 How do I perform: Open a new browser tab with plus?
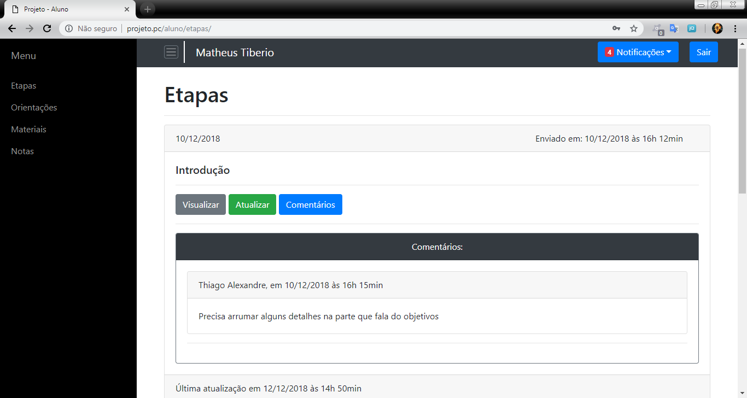(148, 9)
